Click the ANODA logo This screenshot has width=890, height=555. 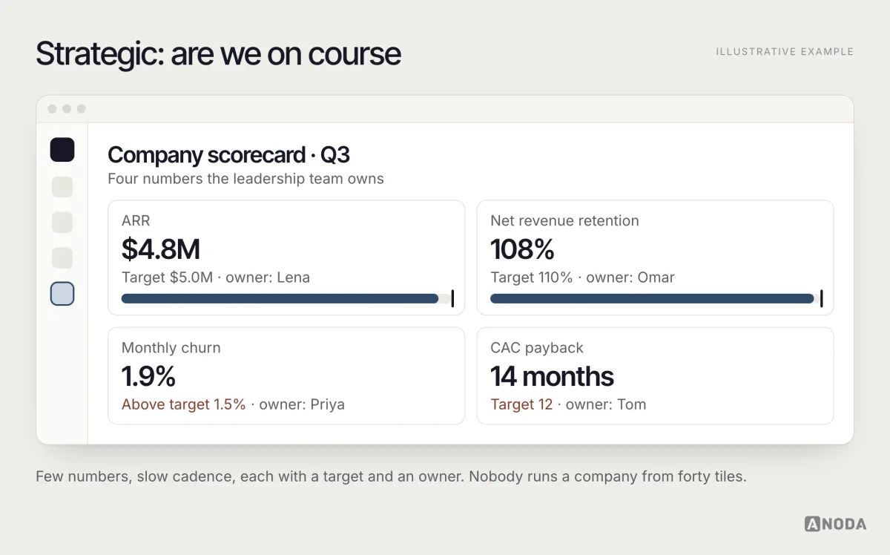click(x=835, y=524)
